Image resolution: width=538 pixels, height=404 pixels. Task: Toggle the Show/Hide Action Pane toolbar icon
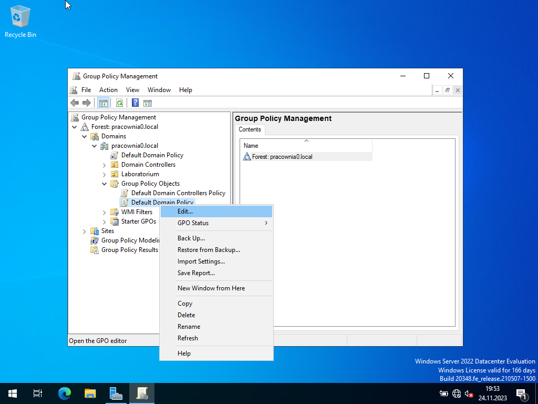tap(148, 103)
